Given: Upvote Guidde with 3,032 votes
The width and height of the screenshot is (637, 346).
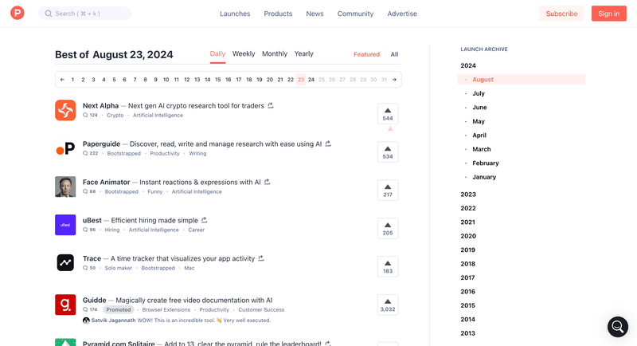Looking at the screenshot, I should pyautogui.click(x=388, y=305).
